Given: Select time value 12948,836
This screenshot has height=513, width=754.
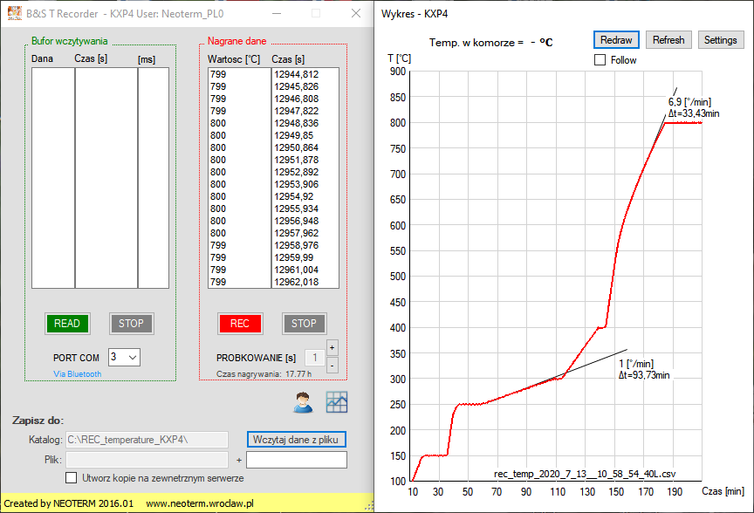Looking at the screenshot, I should click(296, 123).
